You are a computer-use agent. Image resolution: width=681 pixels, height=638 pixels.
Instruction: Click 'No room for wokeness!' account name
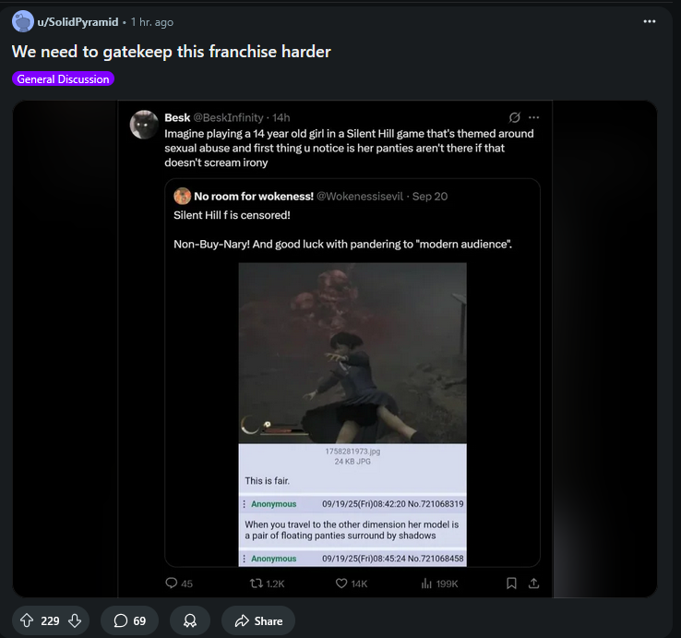[x=254, y=197]
